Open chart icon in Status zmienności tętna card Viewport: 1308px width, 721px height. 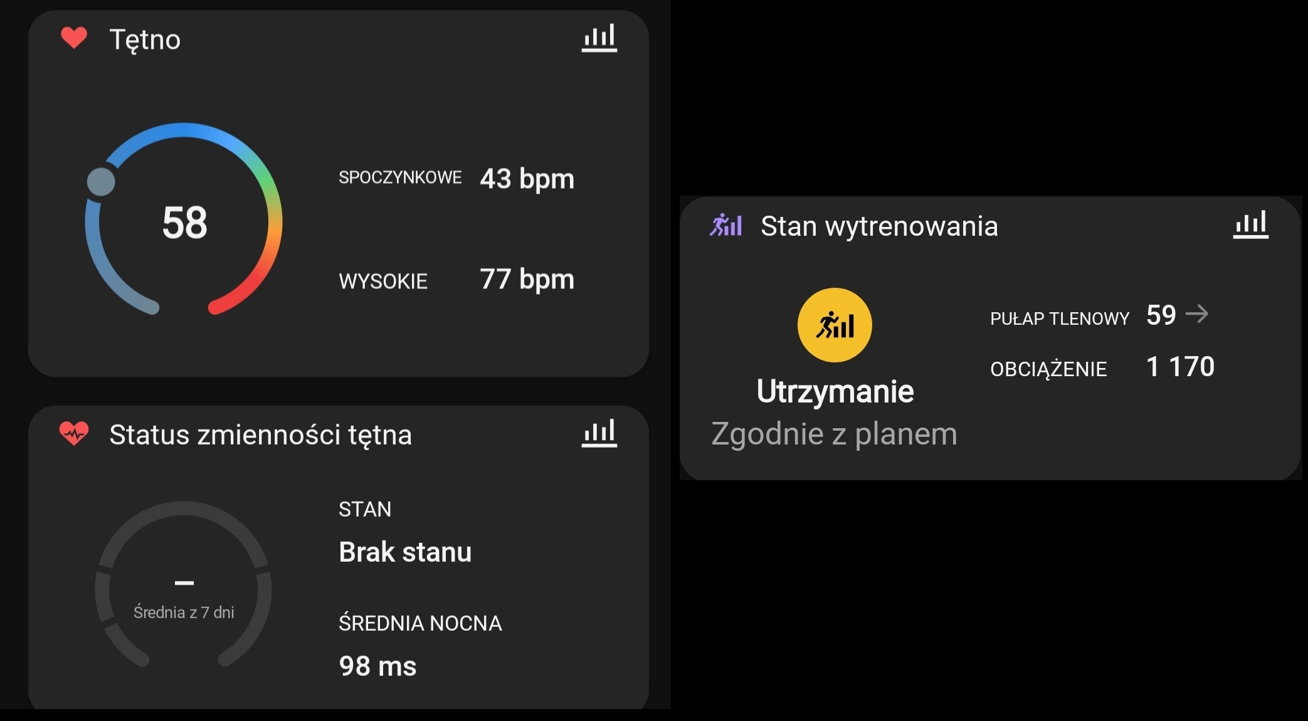coord(599,433)
